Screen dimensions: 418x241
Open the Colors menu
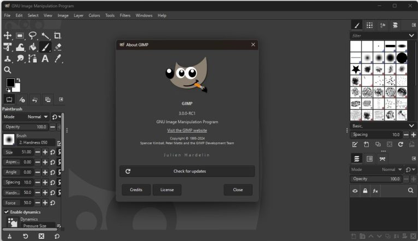[94, 15]
